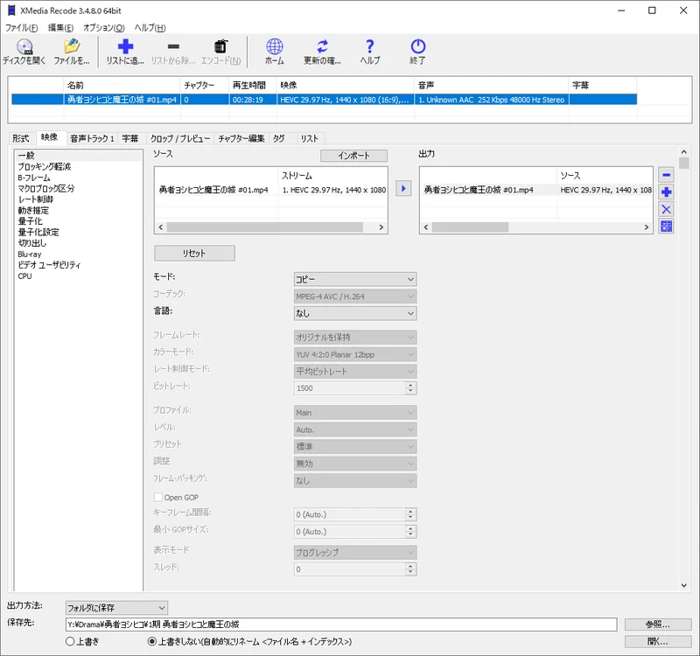700x656 pixels.
Task: Click the Import (インポート) button
Action: click(353, 156)
